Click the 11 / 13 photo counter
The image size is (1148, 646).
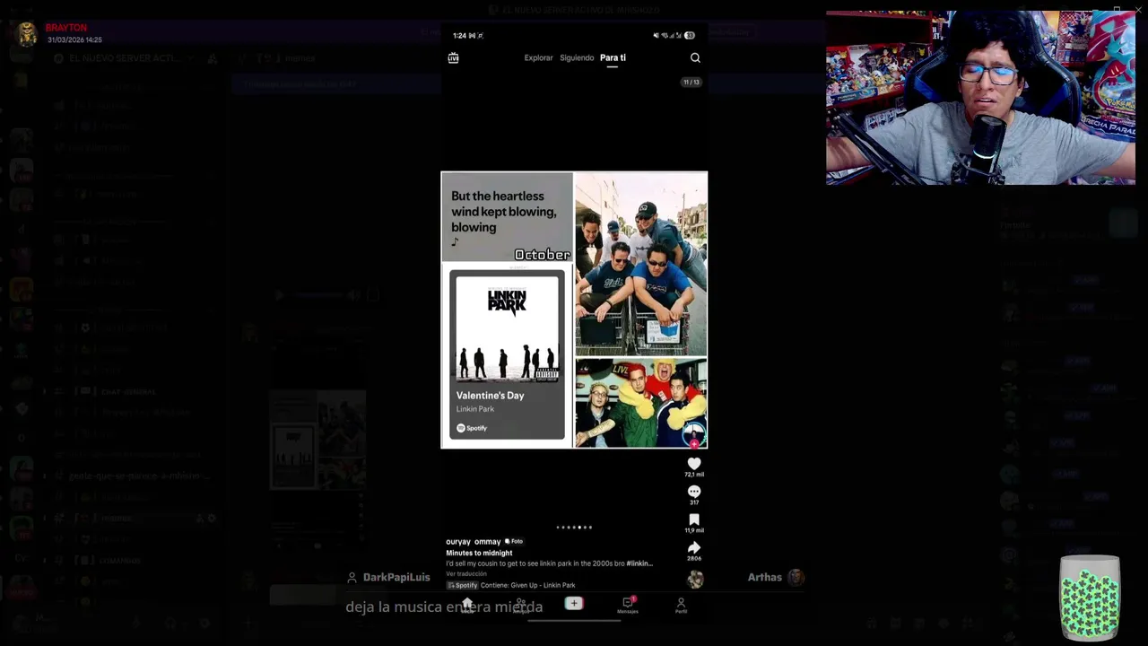pos(691,82)
